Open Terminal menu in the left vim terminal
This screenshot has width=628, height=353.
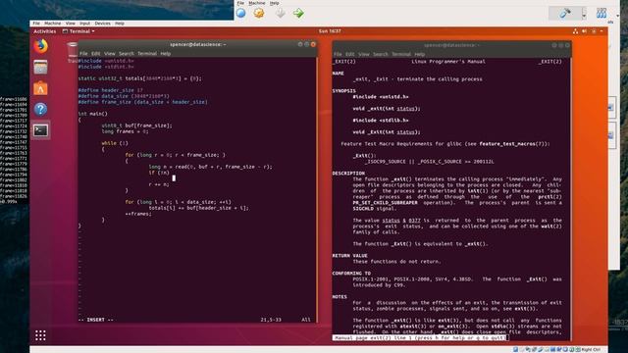[147, 54]
